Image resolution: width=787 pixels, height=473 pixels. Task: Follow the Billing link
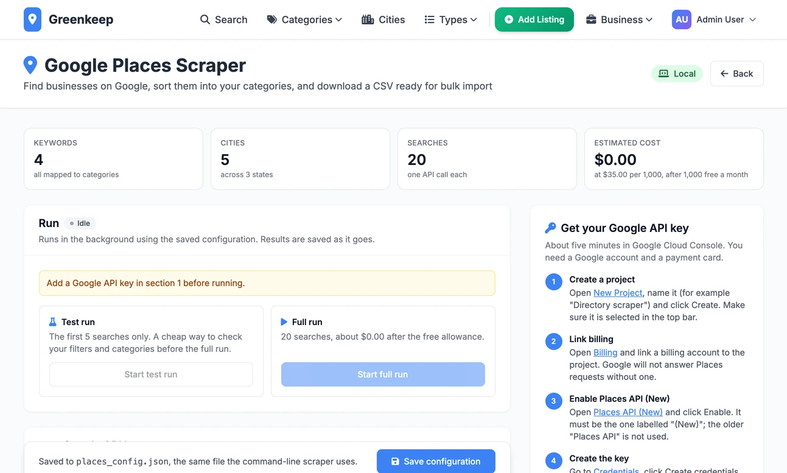(x=606, y=352)
